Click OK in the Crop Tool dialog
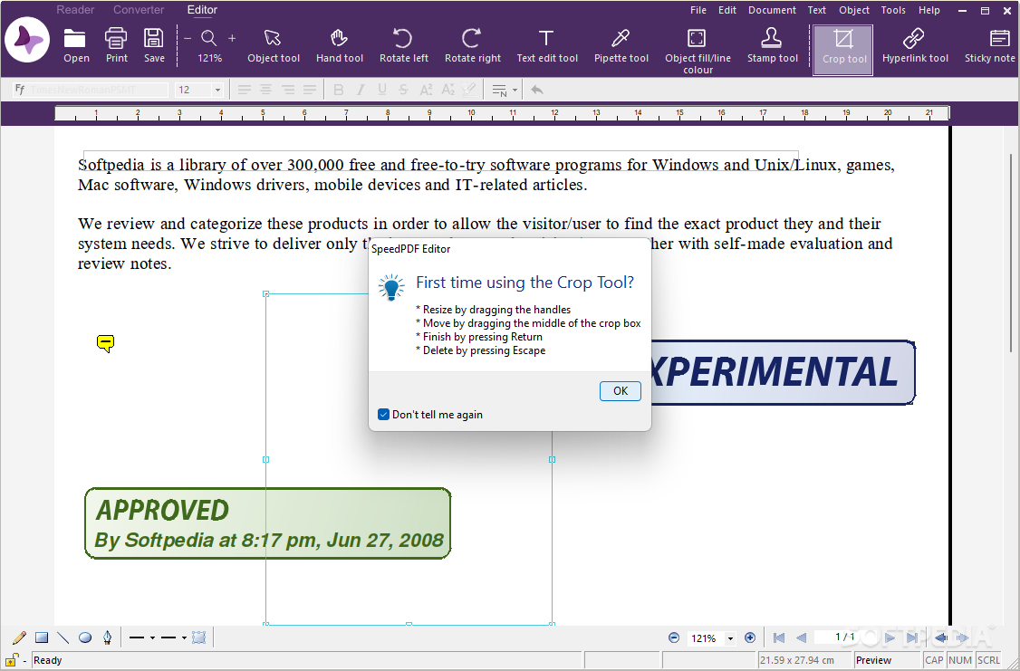The image size is (1020, 671). pos(620,391)
